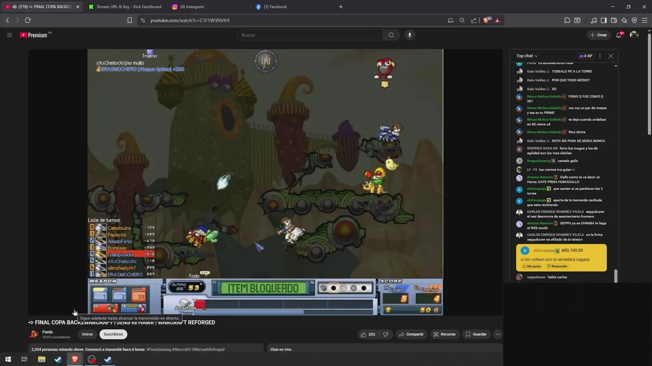This screenshot has height=366, width=652.
Task: Open chat XP points badge
Action: 586,56
